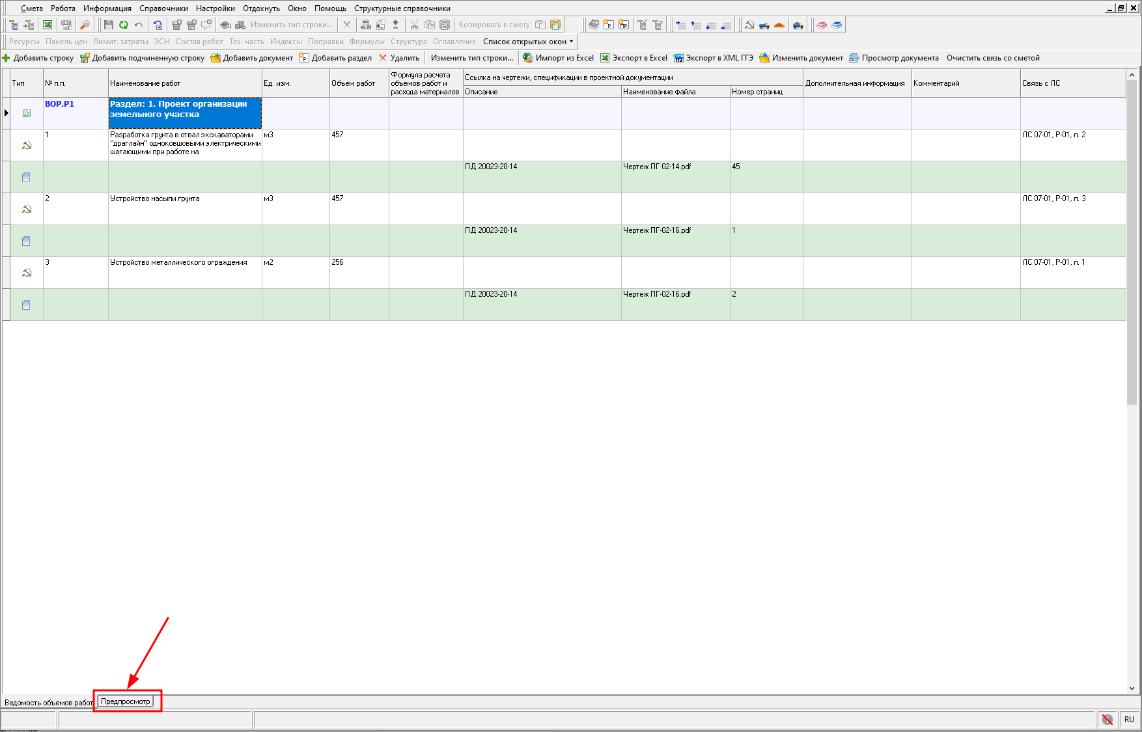
Task: Switch to the Предпросмотр tab
Action: [x=125, y=701]
